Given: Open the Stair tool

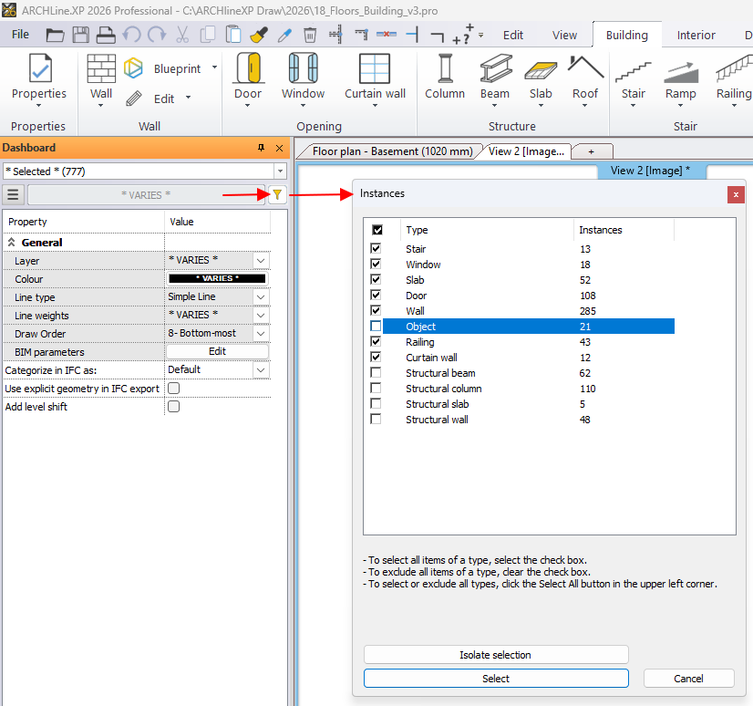Looking at the screenshot, I should click(x=633, y=70).
